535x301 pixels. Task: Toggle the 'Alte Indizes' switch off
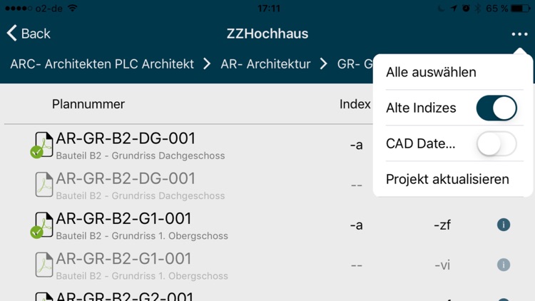click(x=496, y=108)
